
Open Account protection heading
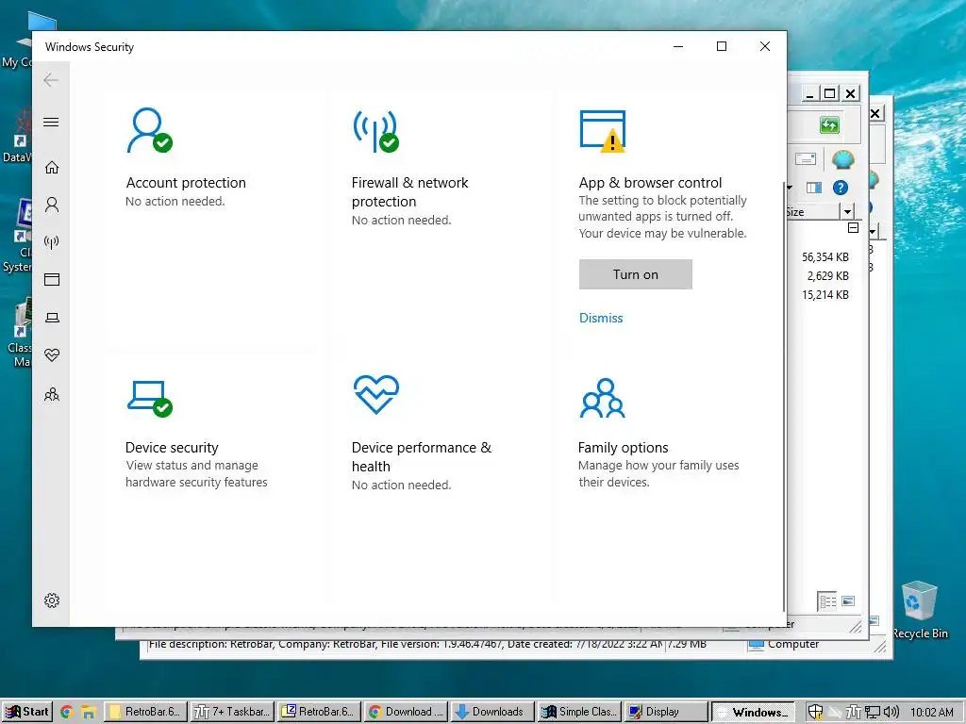pyautogui.click(x=186, y=183)
